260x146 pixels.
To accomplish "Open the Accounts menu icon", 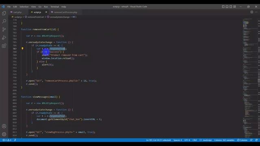I will click(x=4, y=126).
